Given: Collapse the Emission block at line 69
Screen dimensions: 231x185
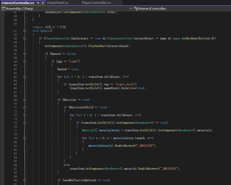Looking at the screenshot, I should tap(25, 100).
